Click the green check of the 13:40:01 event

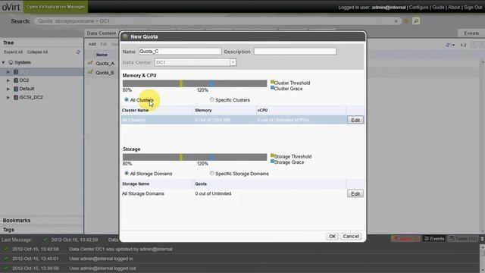tap(6, 259)
